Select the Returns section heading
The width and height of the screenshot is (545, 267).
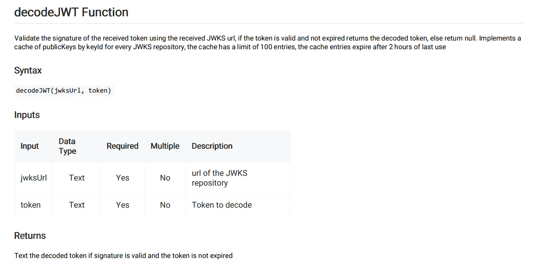pyautogui.click(x=30, y=236)
